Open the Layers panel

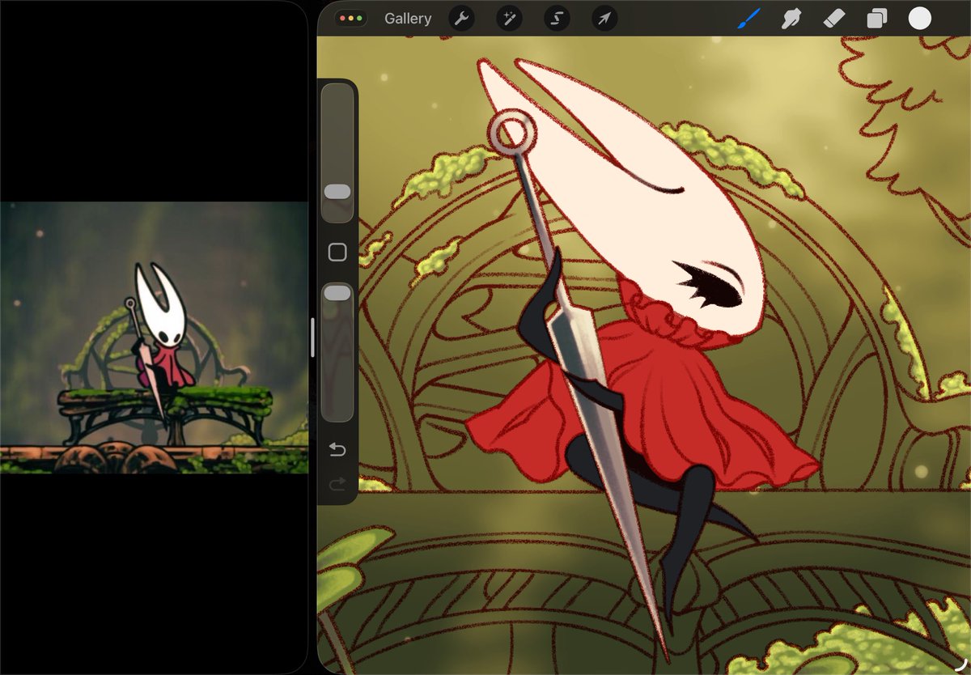(x=877, y=19)
